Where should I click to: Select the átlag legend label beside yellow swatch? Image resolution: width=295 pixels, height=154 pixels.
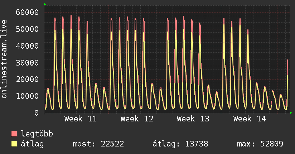tap(32, 144)
